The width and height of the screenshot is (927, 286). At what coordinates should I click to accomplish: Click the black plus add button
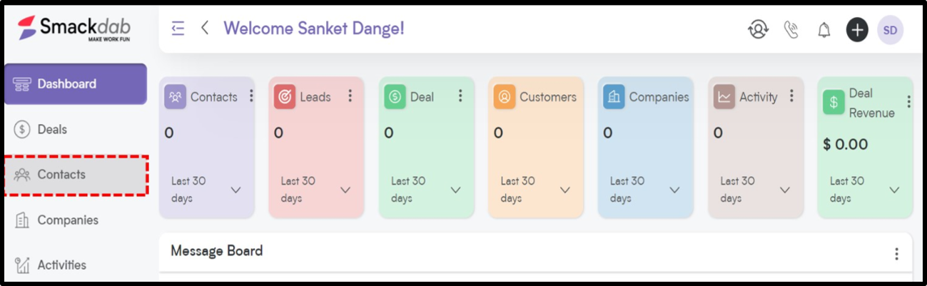[x=857, y=30]
